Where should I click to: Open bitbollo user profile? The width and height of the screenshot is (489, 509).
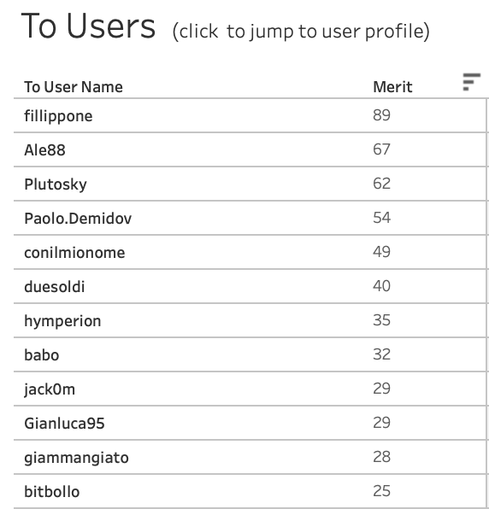[52, 491]
